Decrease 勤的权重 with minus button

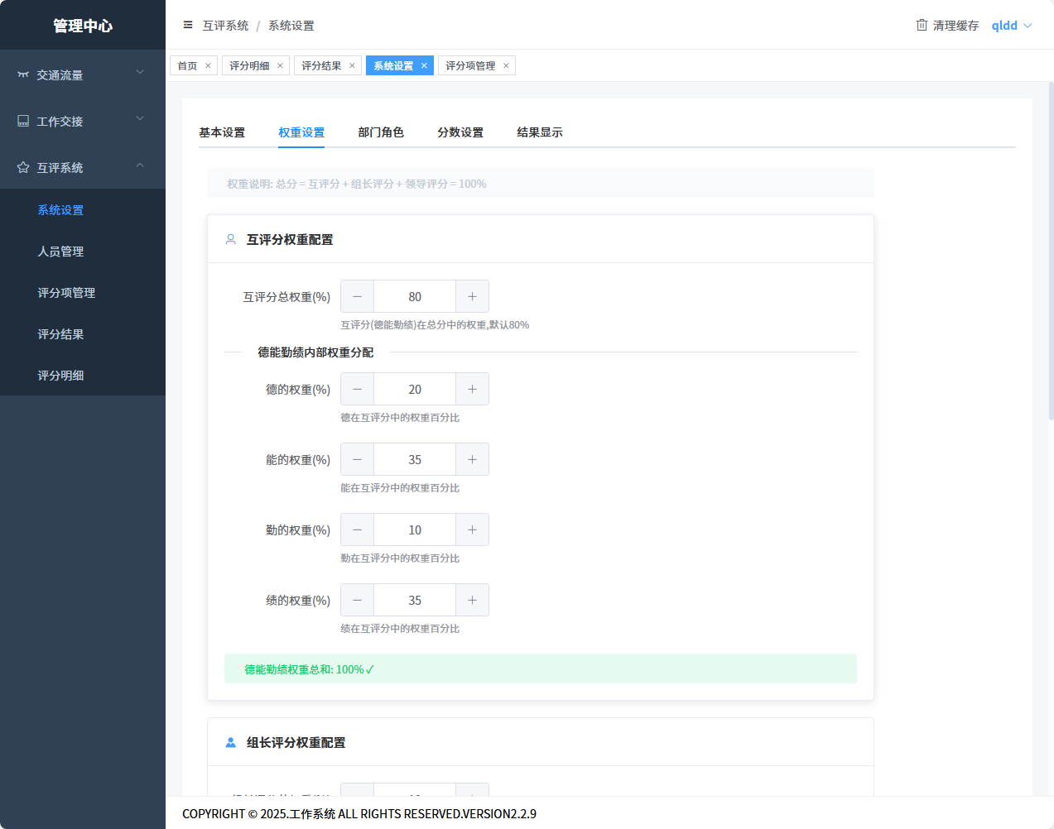[358, 530]
